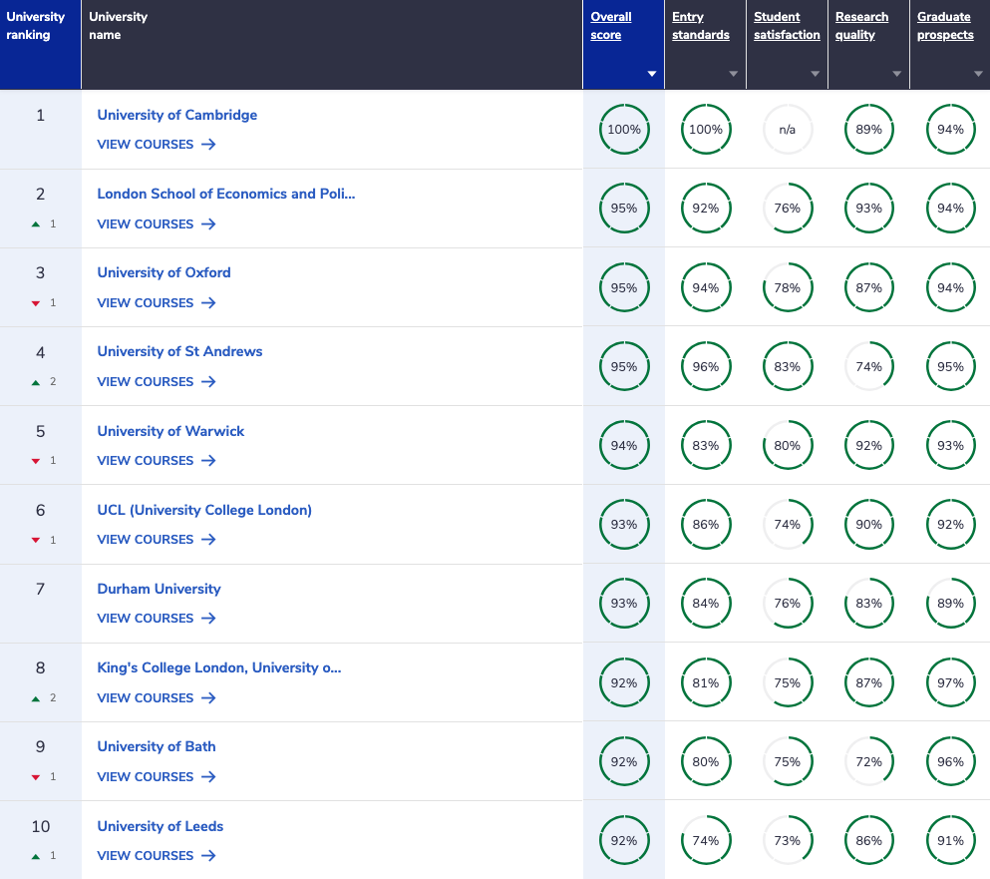Open University of Oxford link
Viewport: 990px width, 879px height.
tap(164, 273)
